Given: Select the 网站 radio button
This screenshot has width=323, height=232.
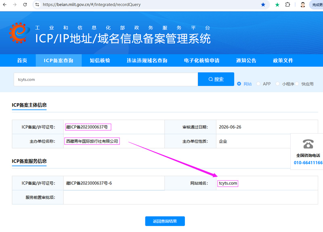Looking at the screenshot, I should click(239, 84).
